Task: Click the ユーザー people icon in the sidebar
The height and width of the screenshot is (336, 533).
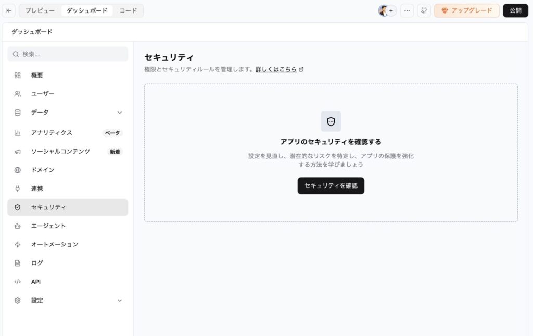Action: 18,94
